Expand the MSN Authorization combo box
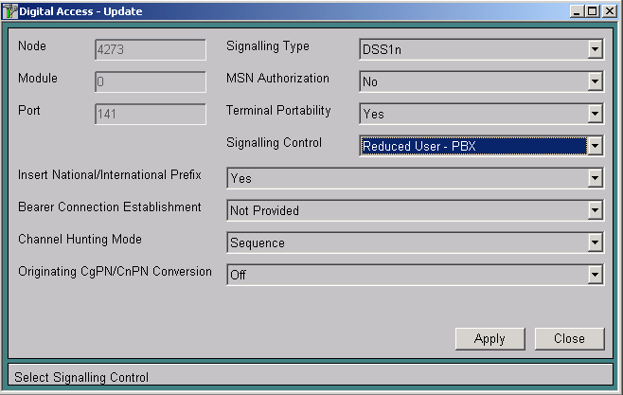This screenshot has width=623, height=395. point(595,81)
